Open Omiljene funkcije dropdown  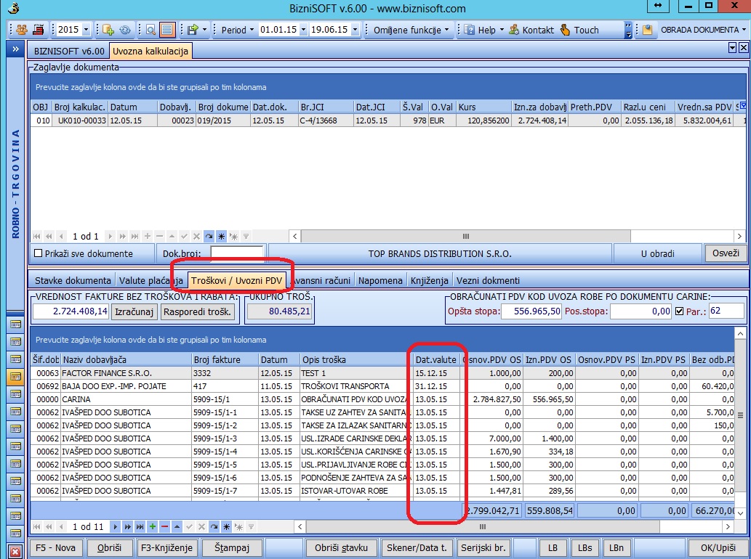coord(447,30)
